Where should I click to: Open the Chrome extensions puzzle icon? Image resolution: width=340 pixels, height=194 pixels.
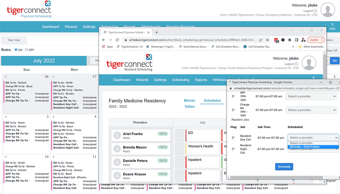(290, 40)
